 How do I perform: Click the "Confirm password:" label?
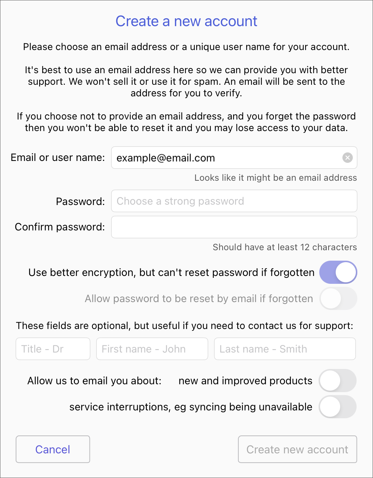pyautogui.click(x=60, y=227)
